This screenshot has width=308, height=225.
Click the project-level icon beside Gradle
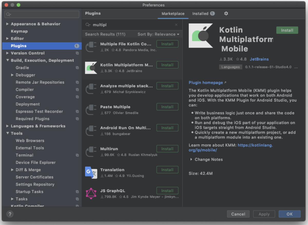click(77, 68)
